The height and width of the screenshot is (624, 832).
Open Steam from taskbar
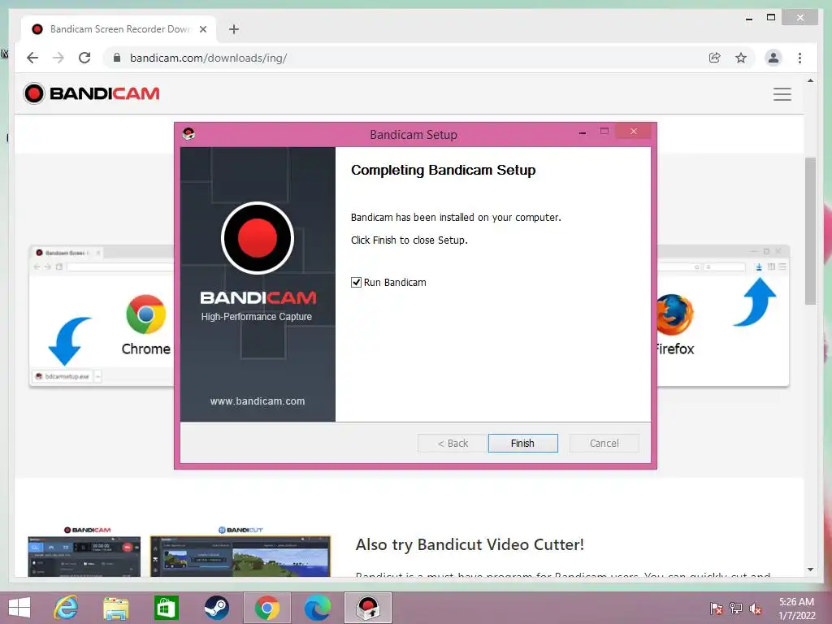coord(216,608)
